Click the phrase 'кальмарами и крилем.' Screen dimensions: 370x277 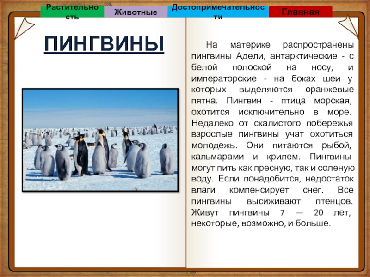click(x=245, y=157)
